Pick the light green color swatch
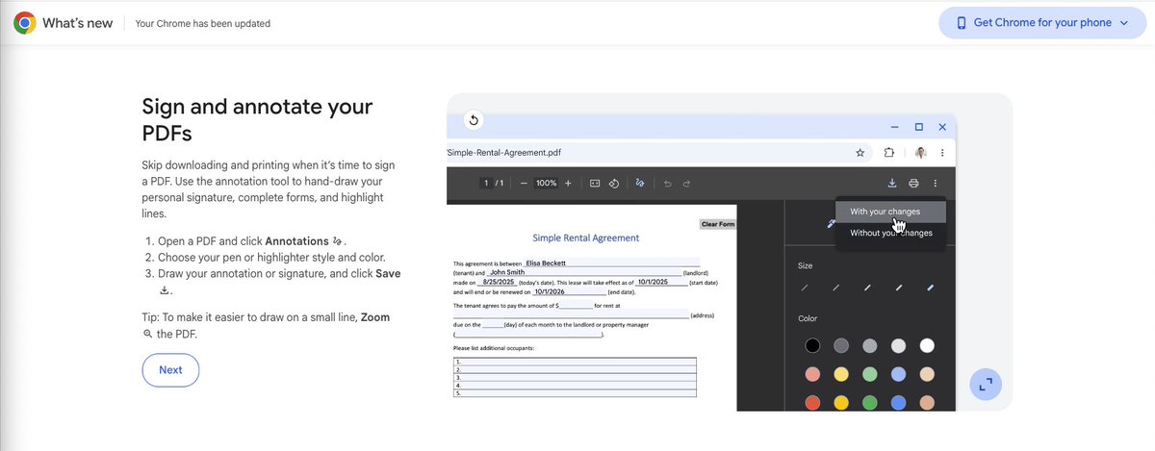The height and width of the screenshot is (451, 1155). pos(870,374)
